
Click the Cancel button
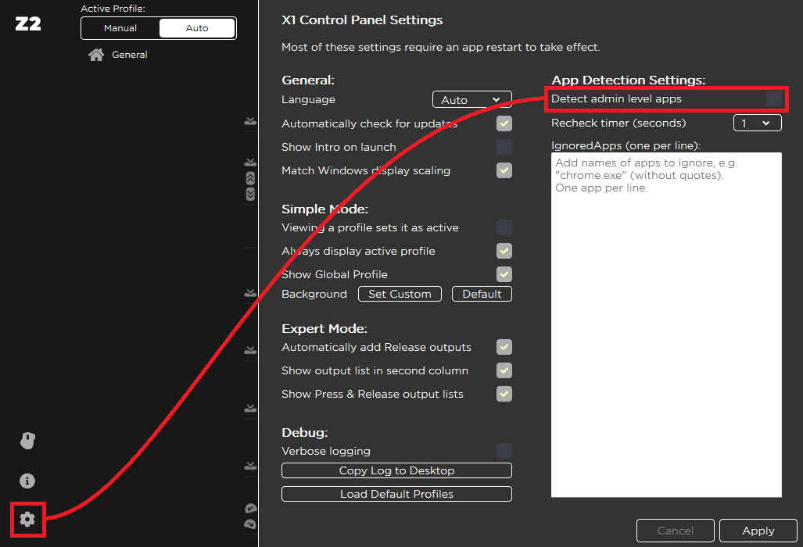pyautogui.click(x=676, y=531)
